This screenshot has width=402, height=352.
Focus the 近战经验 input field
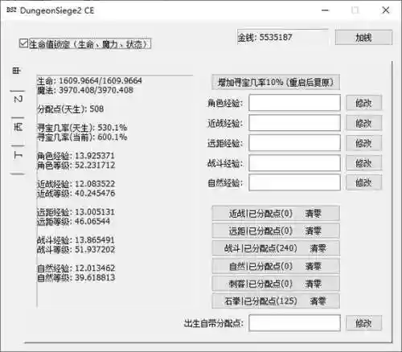point(294,123)
